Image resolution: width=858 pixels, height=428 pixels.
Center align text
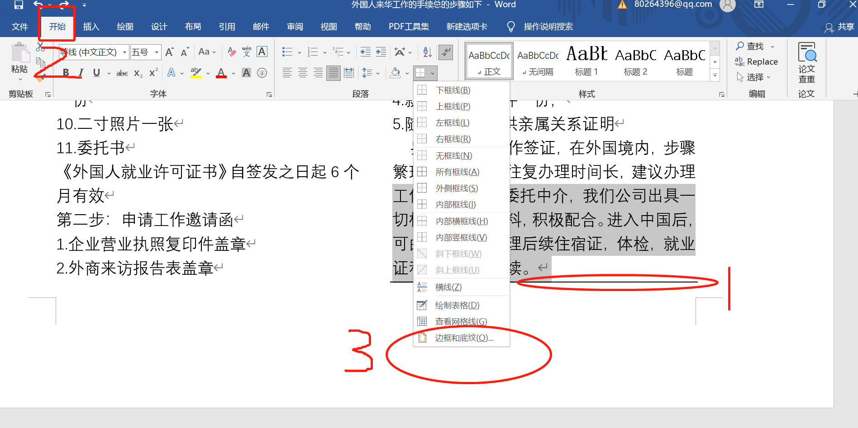point(303,72)
